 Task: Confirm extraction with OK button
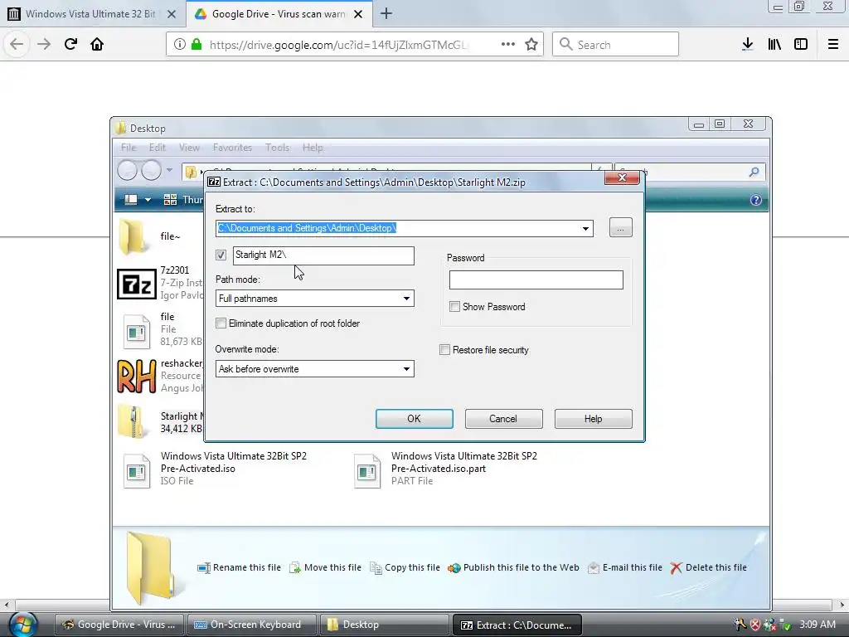pyautogui.click(x=415, y=419)
